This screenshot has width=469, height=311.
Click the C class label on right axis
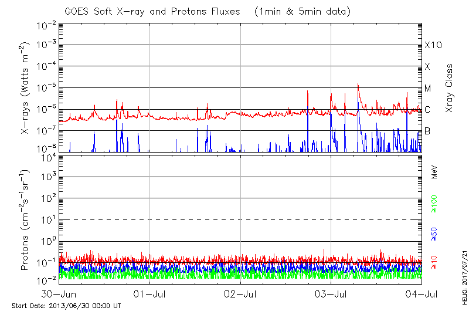pos(428,110)
